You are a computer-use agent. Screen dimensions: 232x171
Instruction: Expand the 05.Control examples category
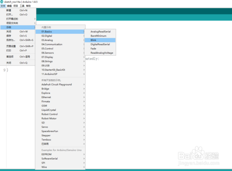(x=60, y=49)
